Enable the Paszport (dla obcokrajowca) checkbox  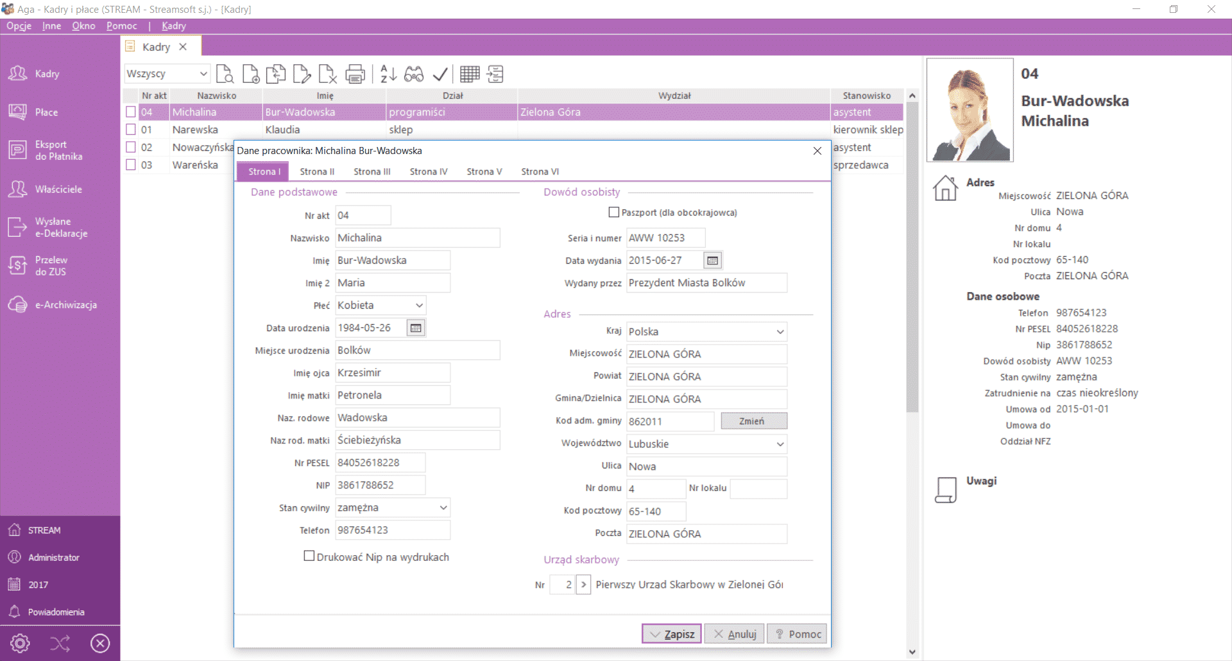click(614, 212)
